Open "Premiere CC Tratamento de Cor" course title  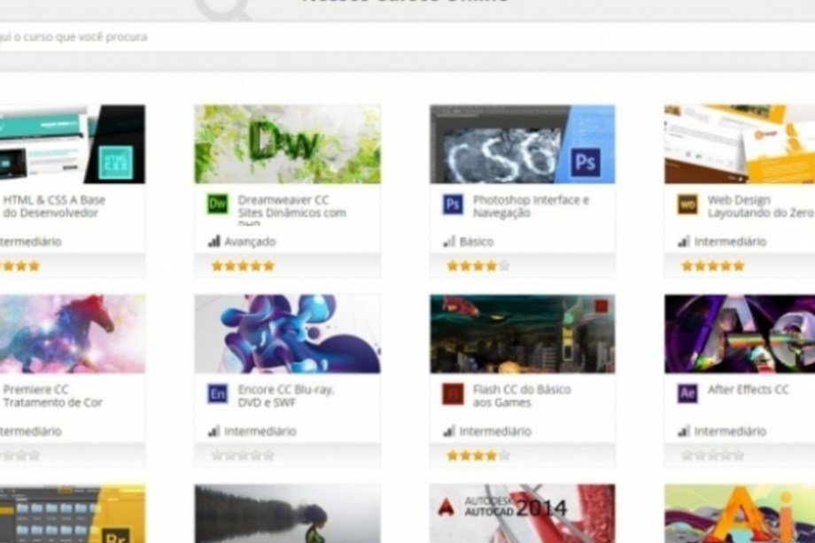(52, 396)
